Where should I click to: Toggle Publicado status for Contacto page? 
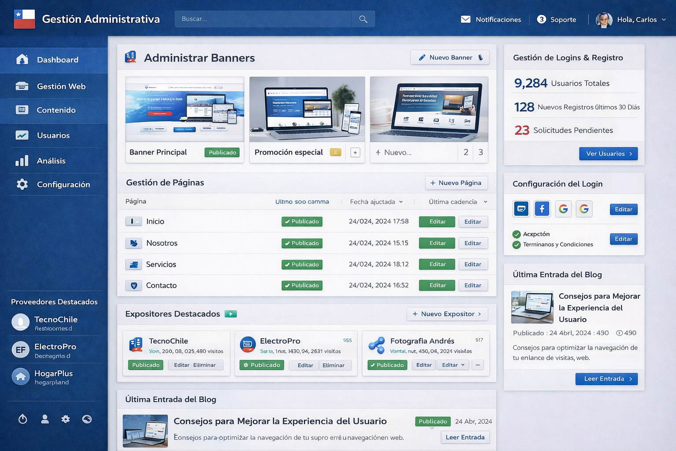[302, 285]
